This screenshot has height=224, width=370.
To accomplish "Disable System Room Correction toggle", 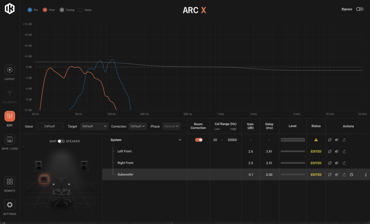I will pyautogui.click(x=199, y=140).
